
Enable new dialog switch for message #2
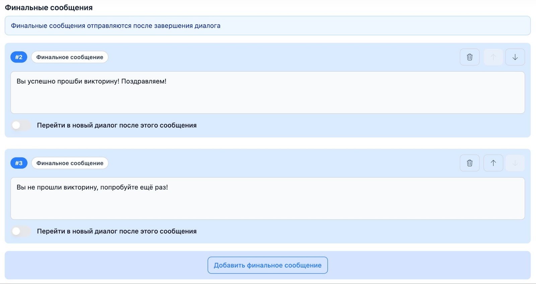click(x=21, y=125)
